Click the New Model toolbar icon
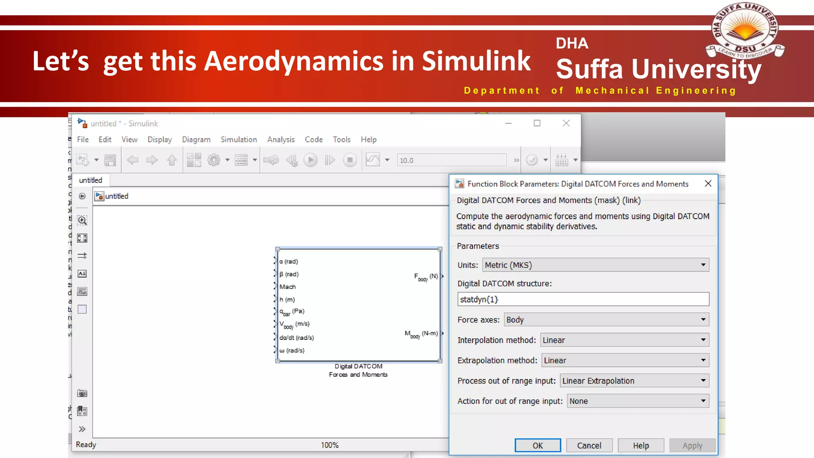Image resolution: width=814 pixels, height=458 pixels. coord(83,160)
